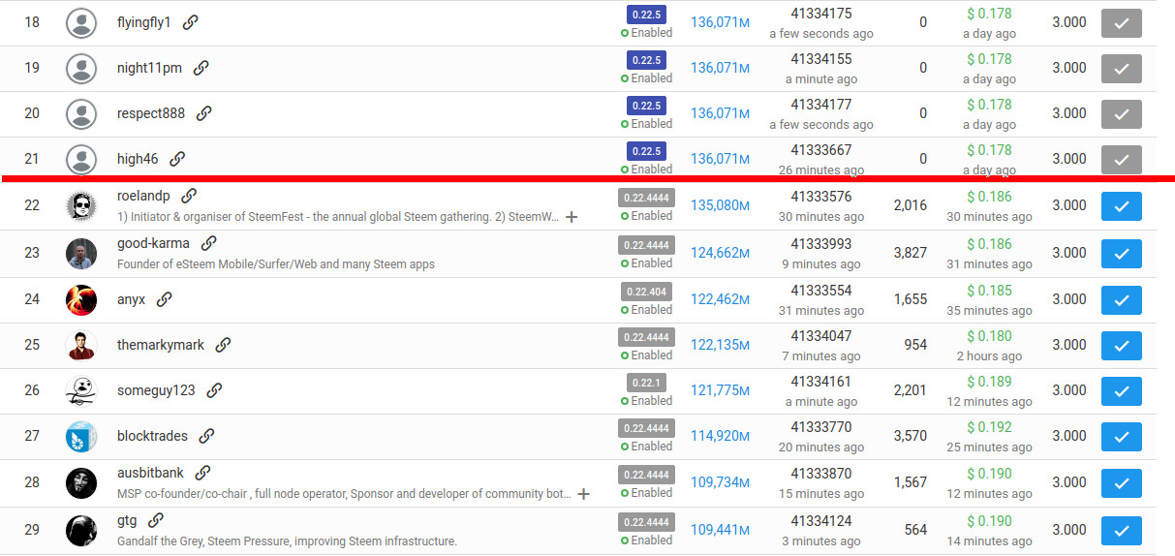Click the link icon next to gtg
This screenshot has height=556, width=1175.
pos(156,520)
